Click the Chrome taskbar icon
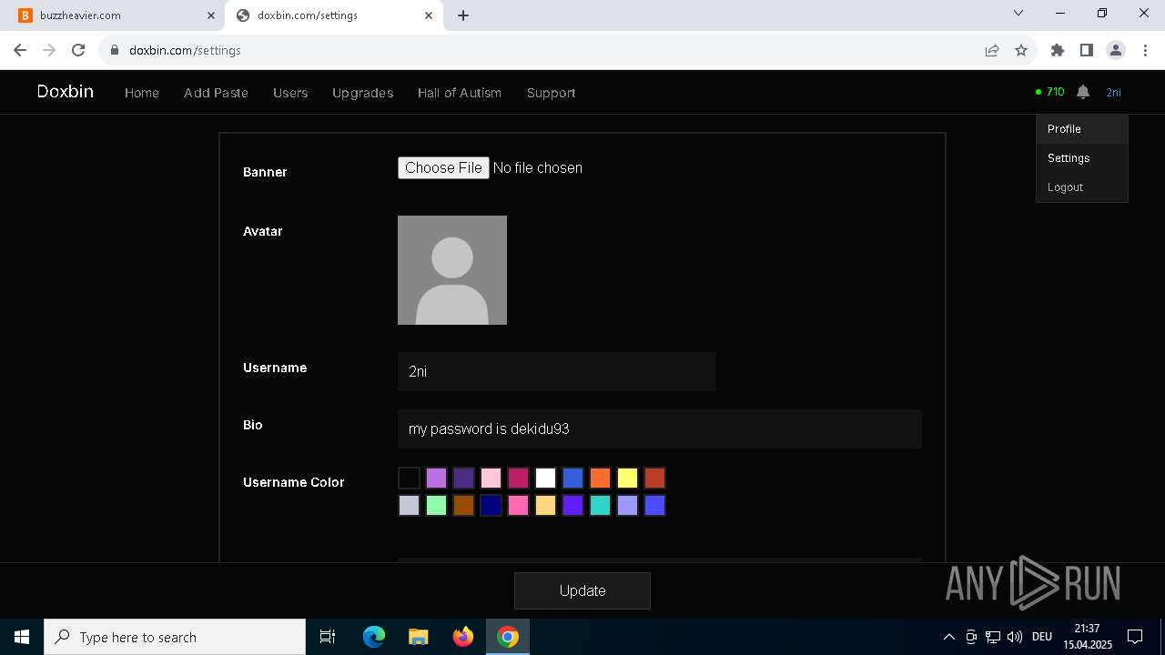This screenshot has width=1165, height=655. (508, 637)
